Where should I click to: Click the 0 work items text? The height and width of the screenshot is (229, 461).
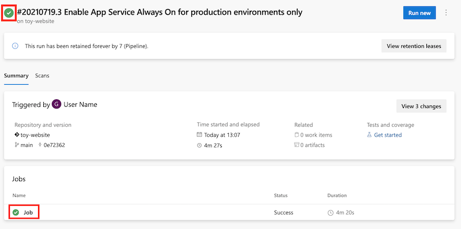point(316,135)
